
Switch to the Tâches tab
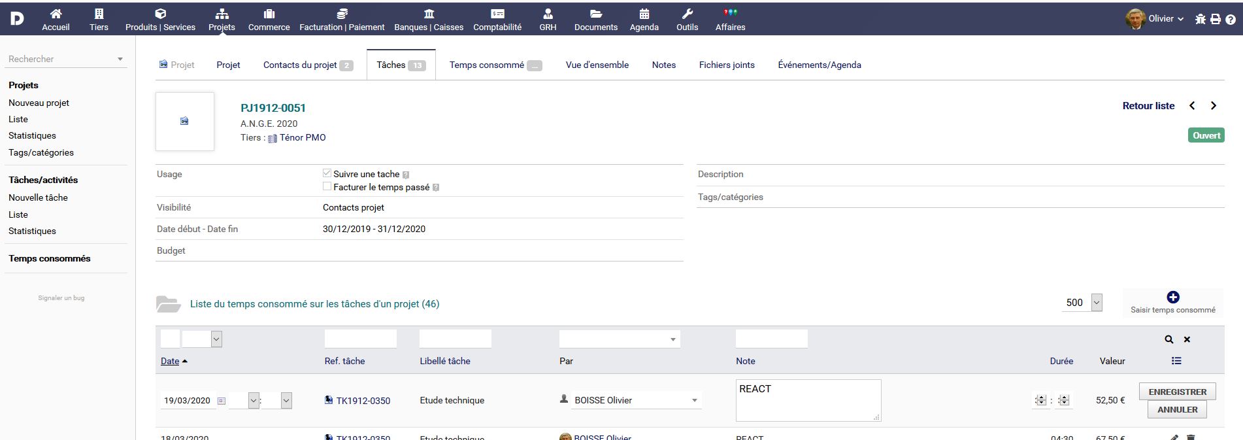click(401, 65)
